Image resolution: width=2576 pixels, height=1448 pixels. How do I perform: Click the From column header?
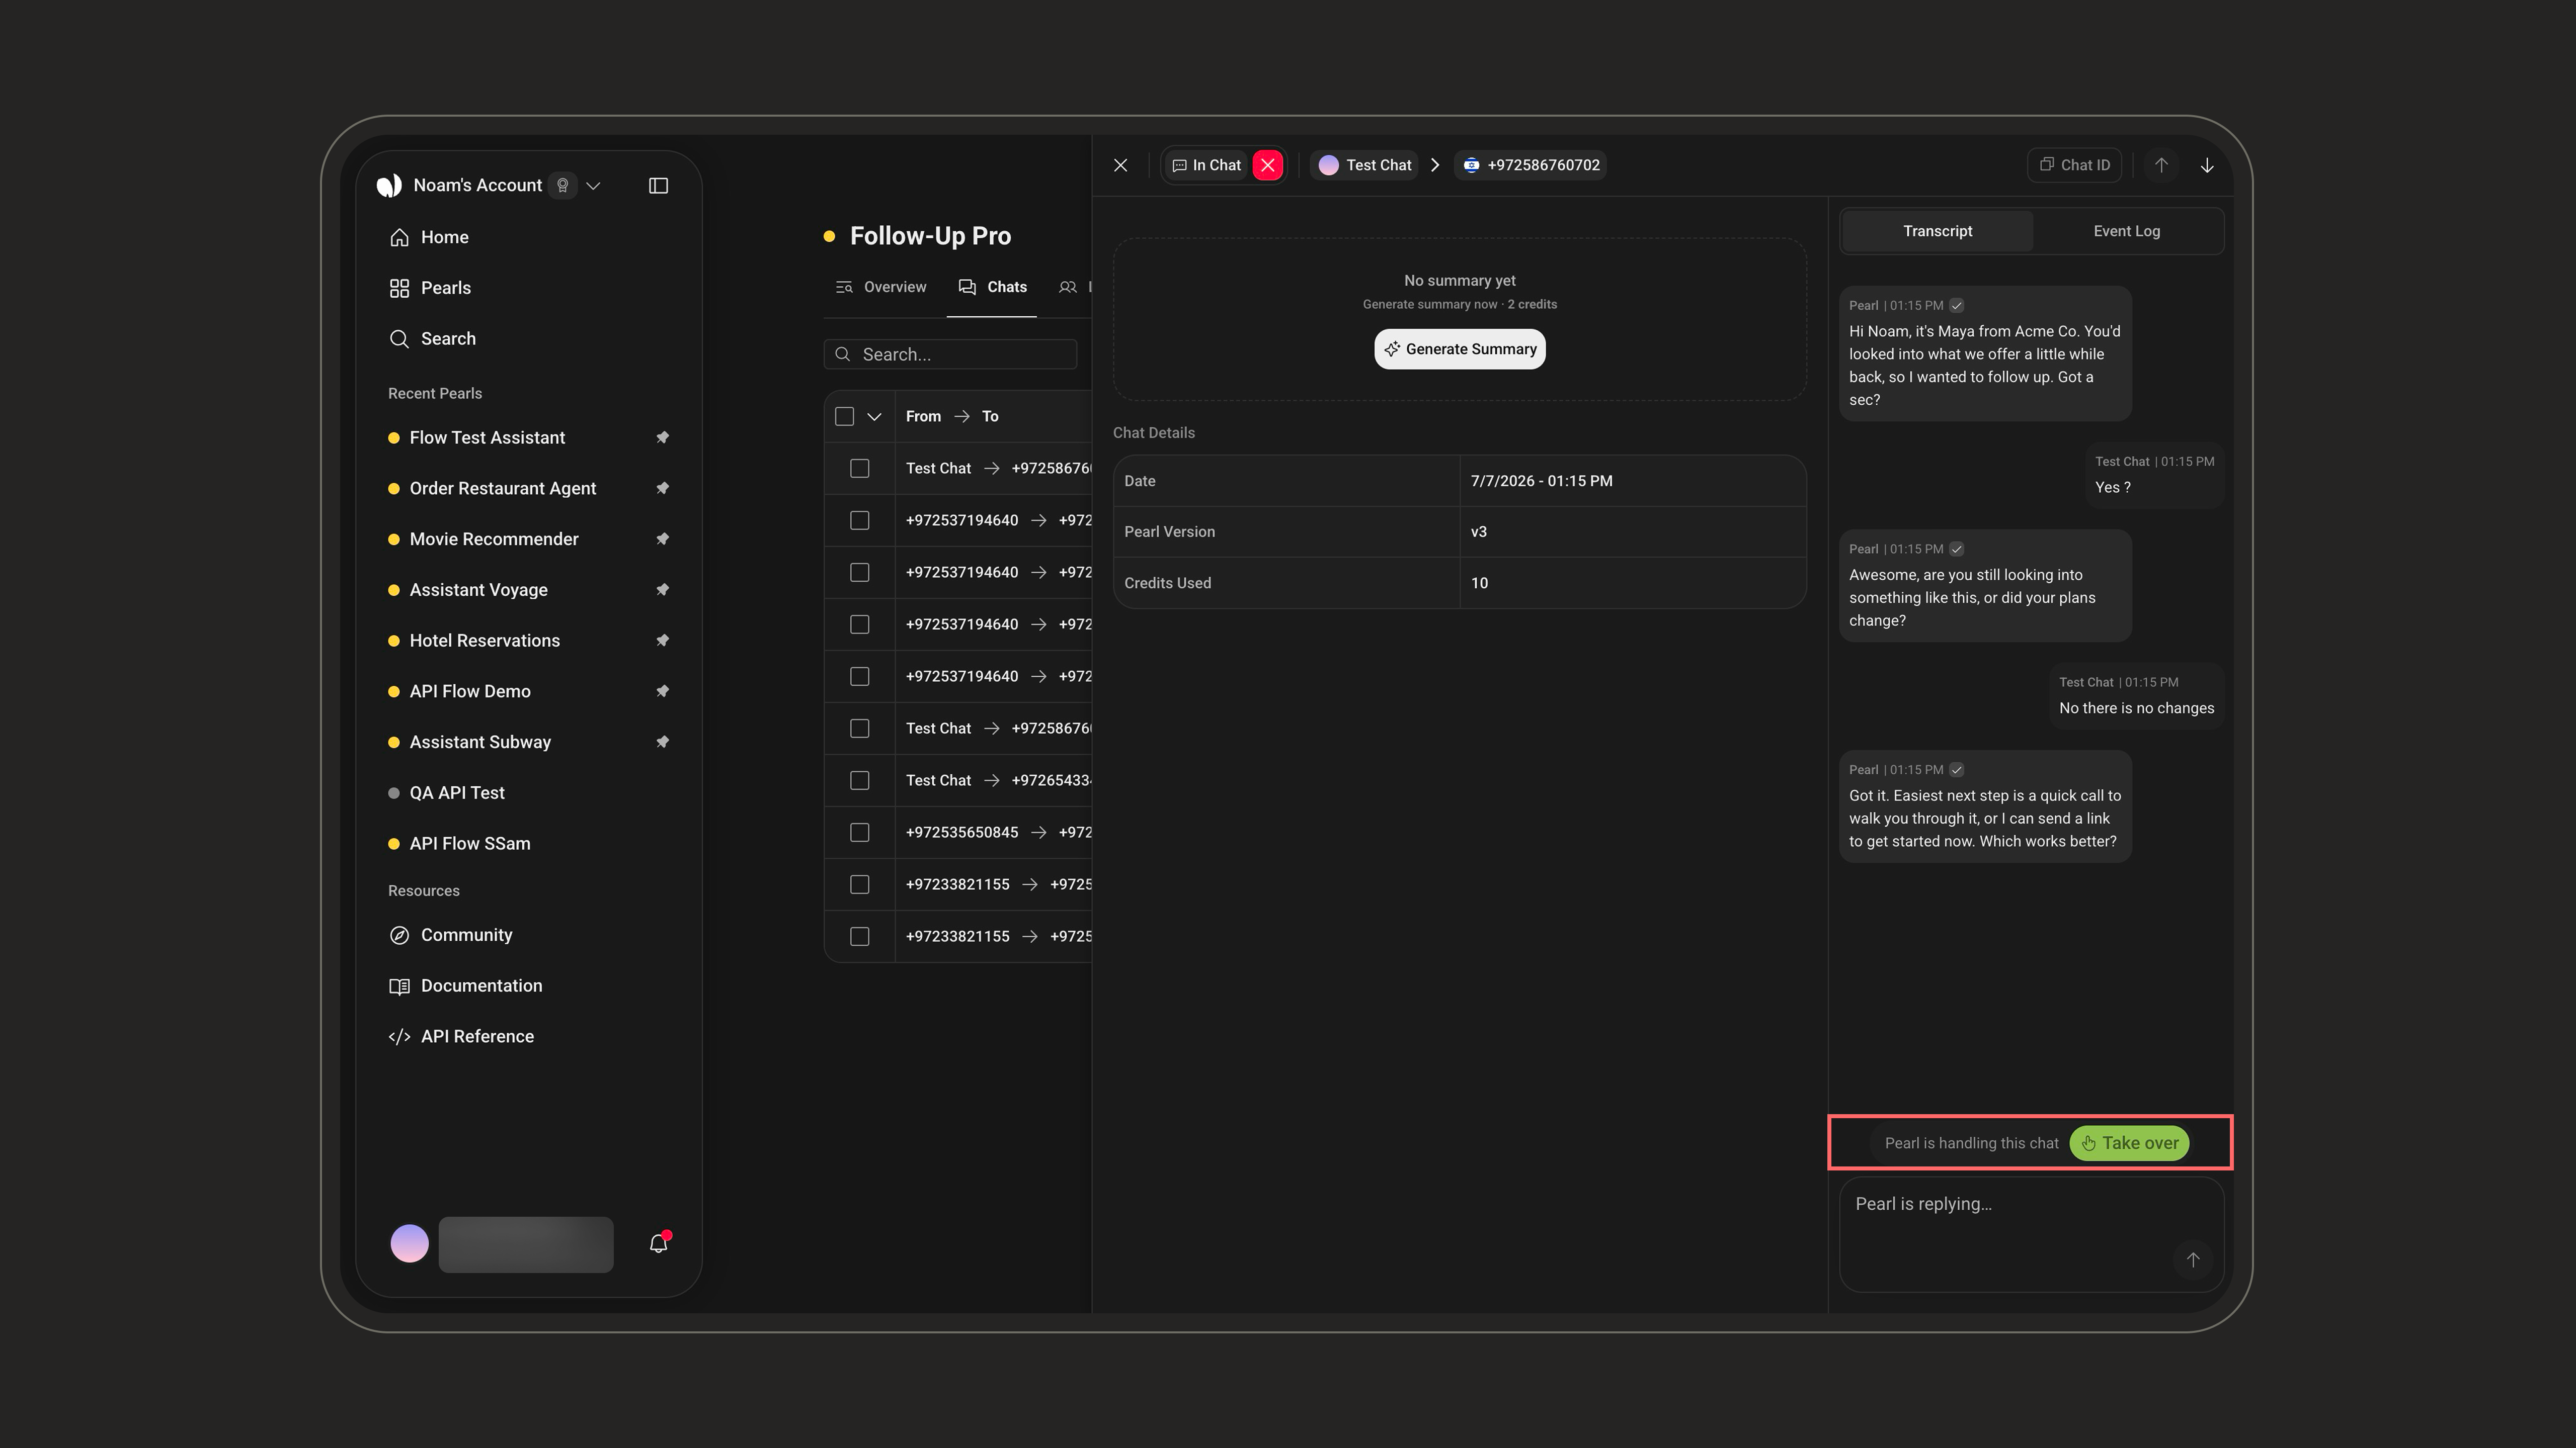coord(923,417)
